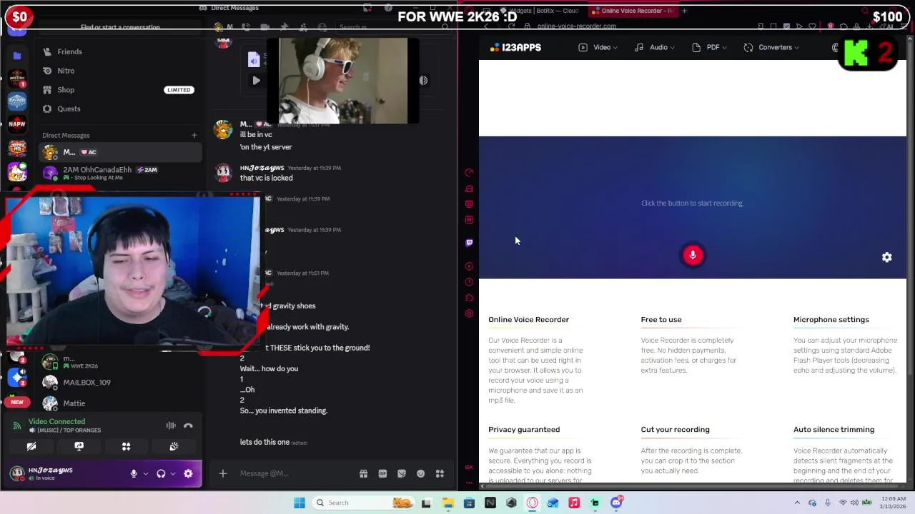The width and height of the screenshot is (915, 514).
Task: Send a gift in Discord chat
Action: (363, 473)
